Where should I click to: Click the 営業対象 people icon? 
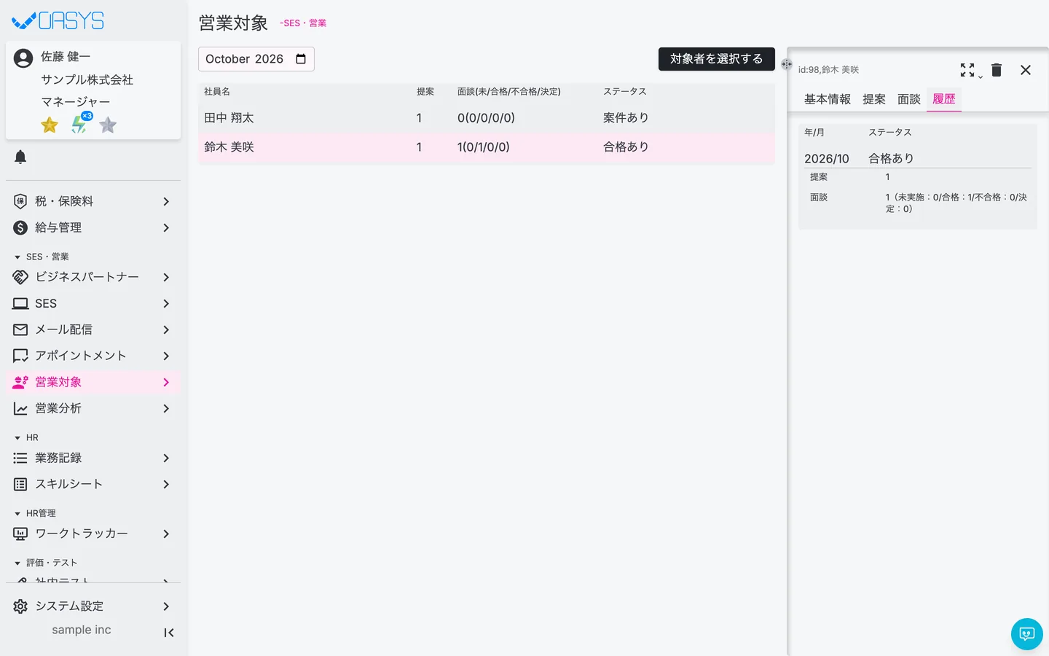tap(20, 382)
